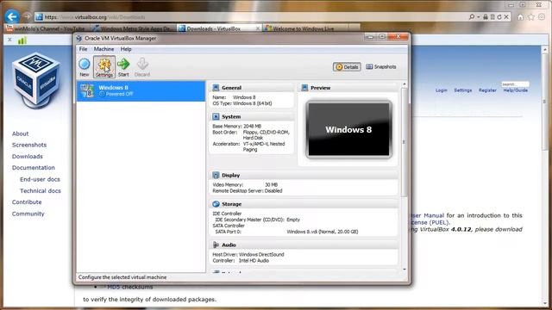Image resolution: width=552 pixels, height=310 pixels.
Task: Open the Snapshots view
Action: point(381,67)
